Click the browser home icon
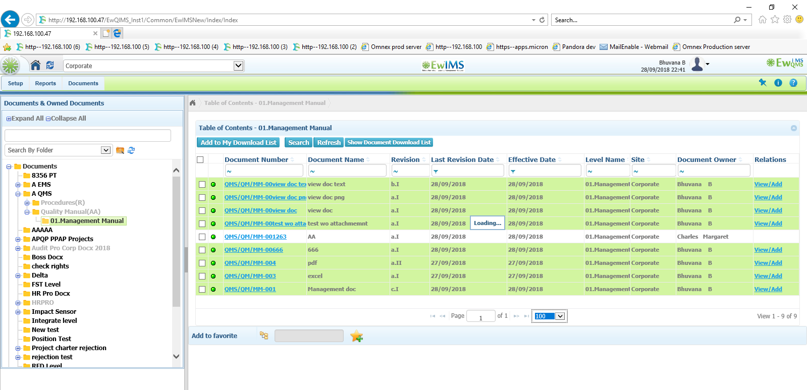Image resolution: width=807 pixels, height=390 pixels. tap(763, 19)
